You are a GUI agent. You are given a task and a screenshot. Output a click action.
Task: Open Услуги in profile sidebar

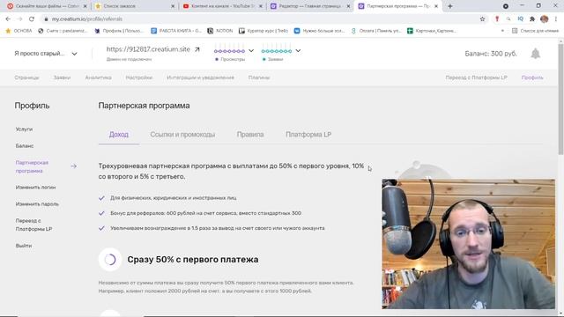(x=24, y=129)
